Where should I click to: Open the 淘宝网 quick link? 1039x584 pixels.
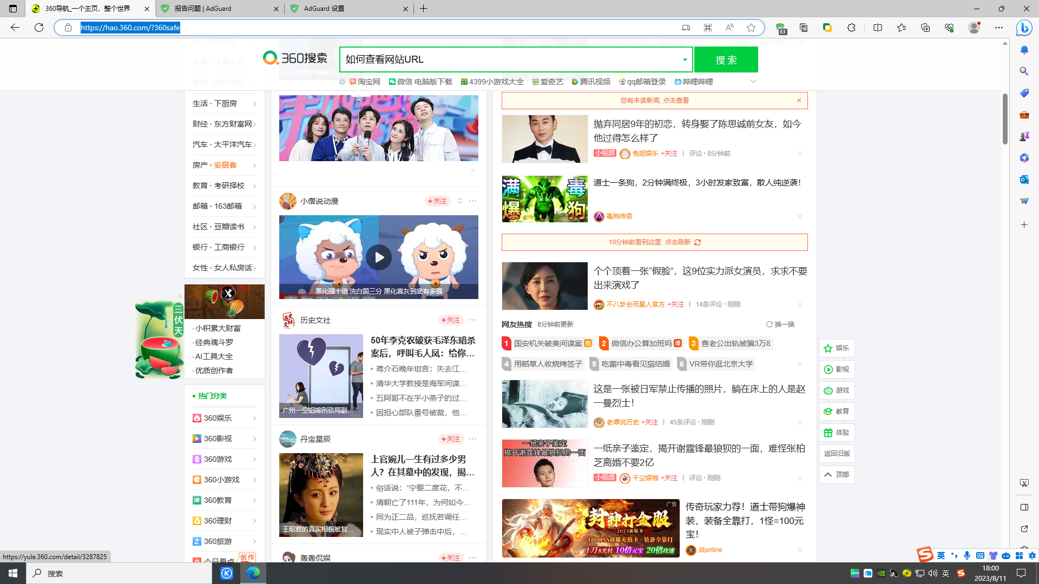point(368,81)
